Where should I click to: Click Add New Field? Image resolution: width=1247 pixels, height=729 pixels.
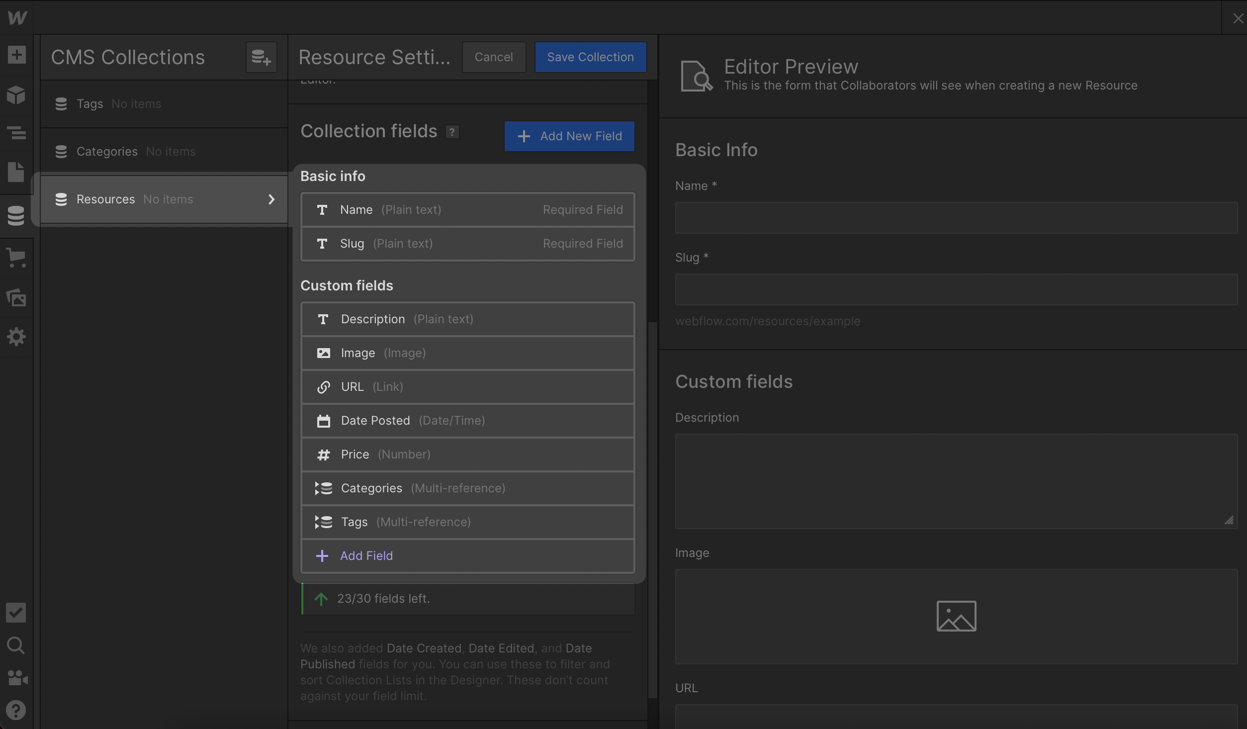569,136
